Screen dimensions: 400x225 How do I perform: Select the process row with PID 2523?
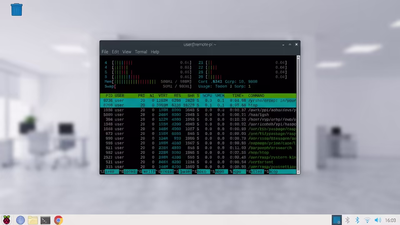tap(198, 157)
